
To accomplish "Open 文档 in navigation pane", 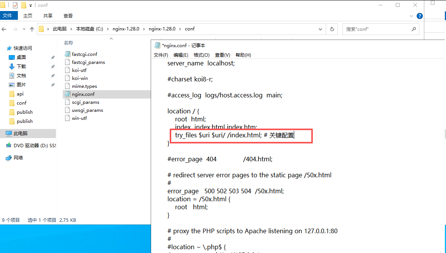I will 21,76.
